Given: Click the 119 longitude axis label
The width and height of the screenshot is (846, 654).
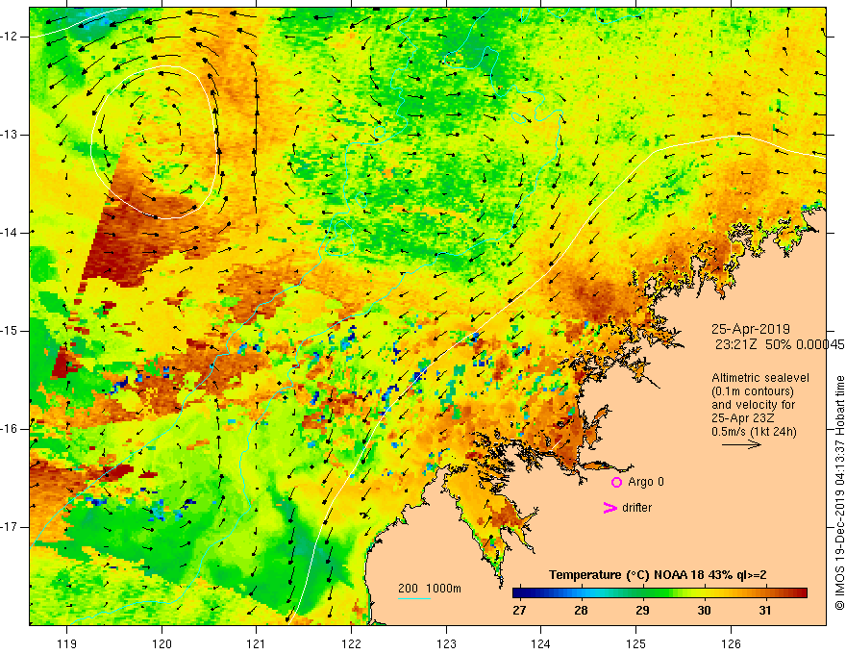Looking at the screenshot, I should pyautogui.click(x=66, y=643).
